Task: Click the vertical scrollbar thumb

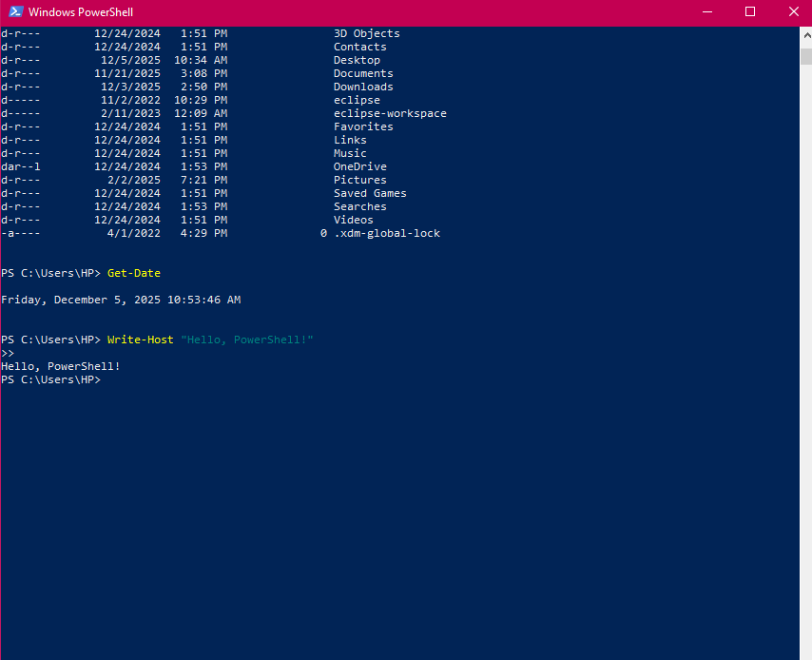Action: coord(805,52)
